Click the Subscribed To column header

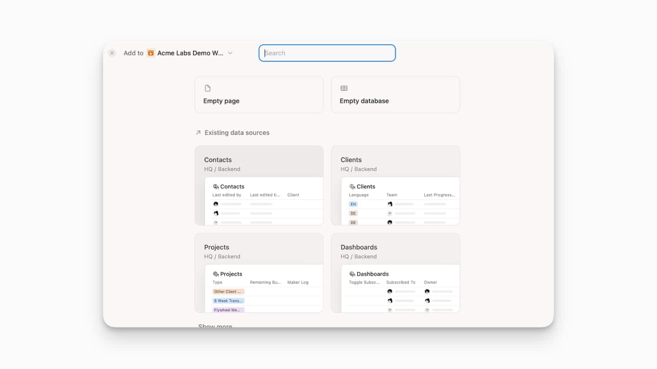pos(401,282)
